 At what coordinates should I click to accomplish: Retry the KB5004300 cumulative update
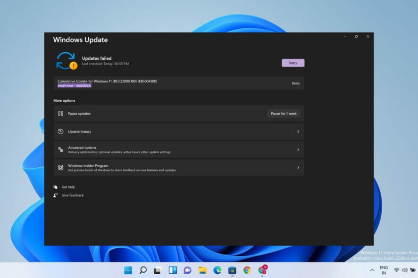click(295, 83)
